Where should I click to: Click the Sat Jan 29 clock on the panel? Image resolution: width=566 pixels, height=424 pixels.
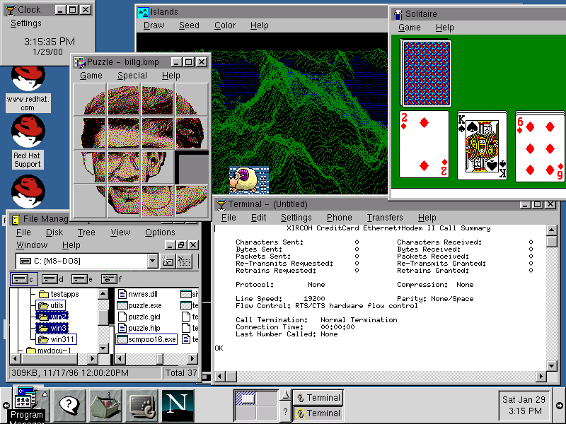[524, 405]
